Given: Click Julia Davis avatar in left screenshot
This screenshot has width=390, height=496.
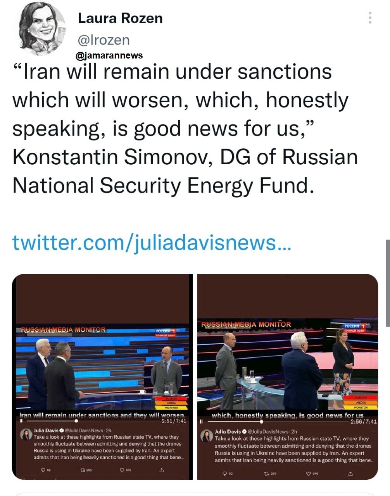Looking at the screenshot, I should pyautogui.click(x=26, y=435).
